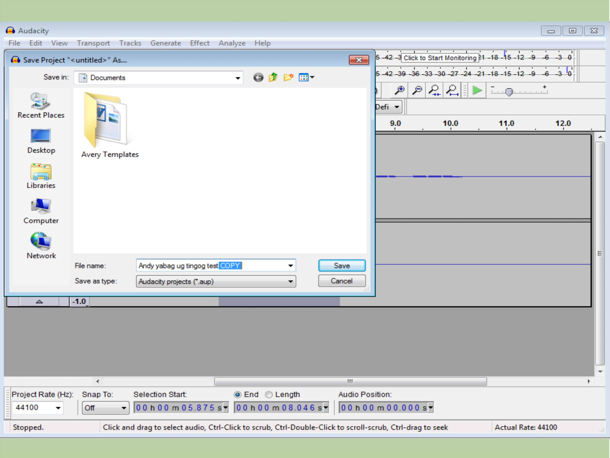Open the Effect menu
Image resolution: width=610 pixels, height=458 pixels.
point(200,43)
